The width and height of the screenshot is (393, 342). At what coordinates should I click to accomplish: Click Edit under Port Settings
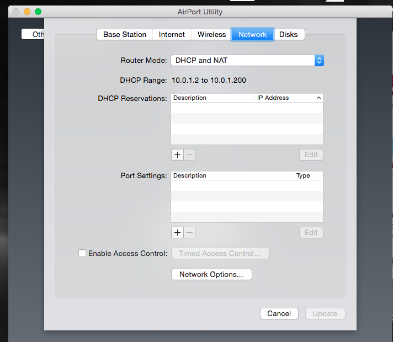tap(311, 233)
